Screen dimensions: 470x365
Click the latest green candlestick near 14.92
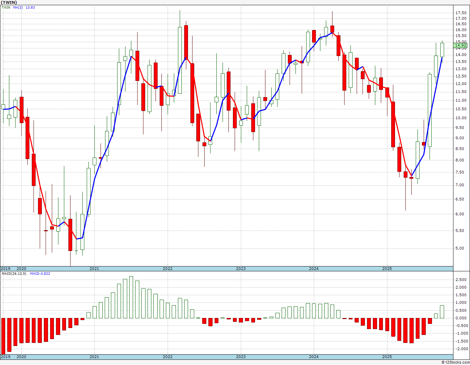pos(442,50)
